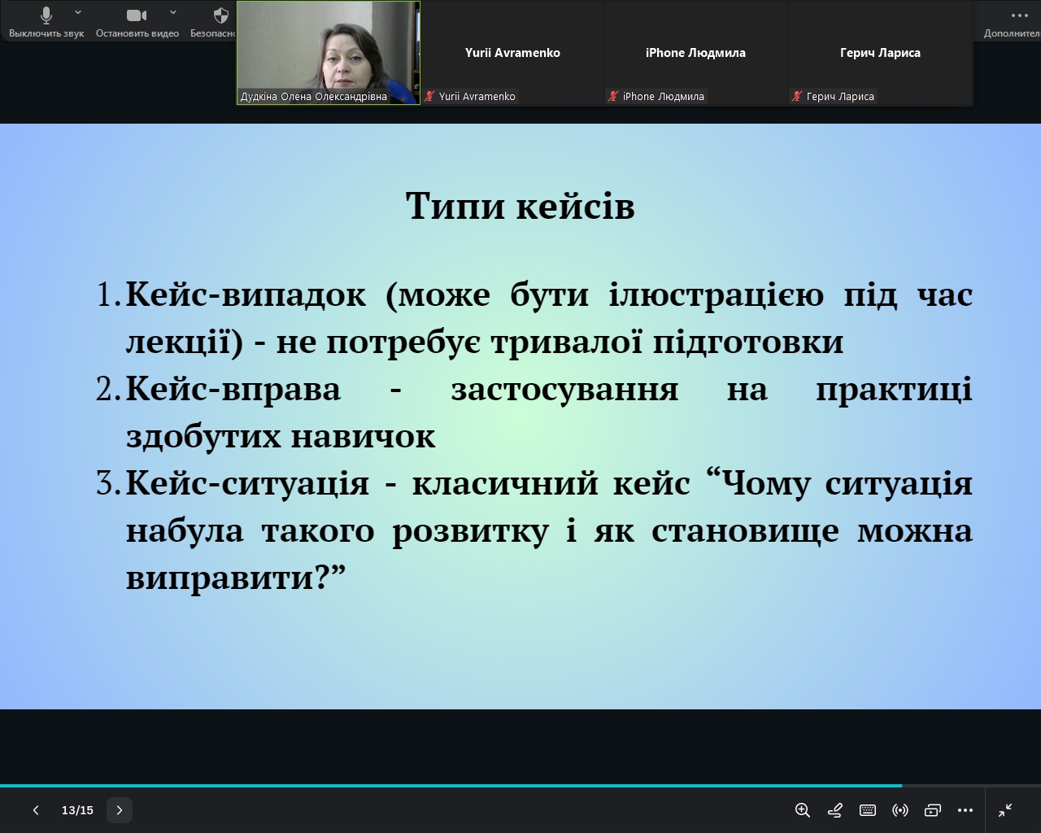Exit full screen with collapse arrows
1041x833 pixels.
1005,810
